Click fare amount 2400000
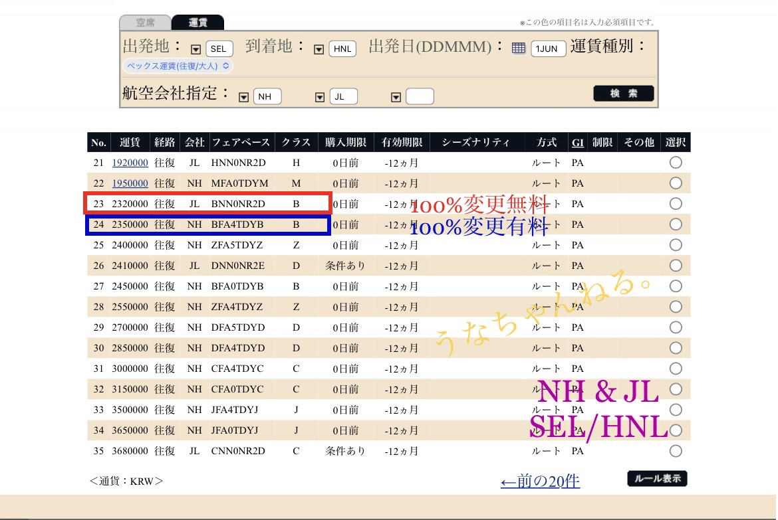The image size is (778, 520). pos(130,245)
